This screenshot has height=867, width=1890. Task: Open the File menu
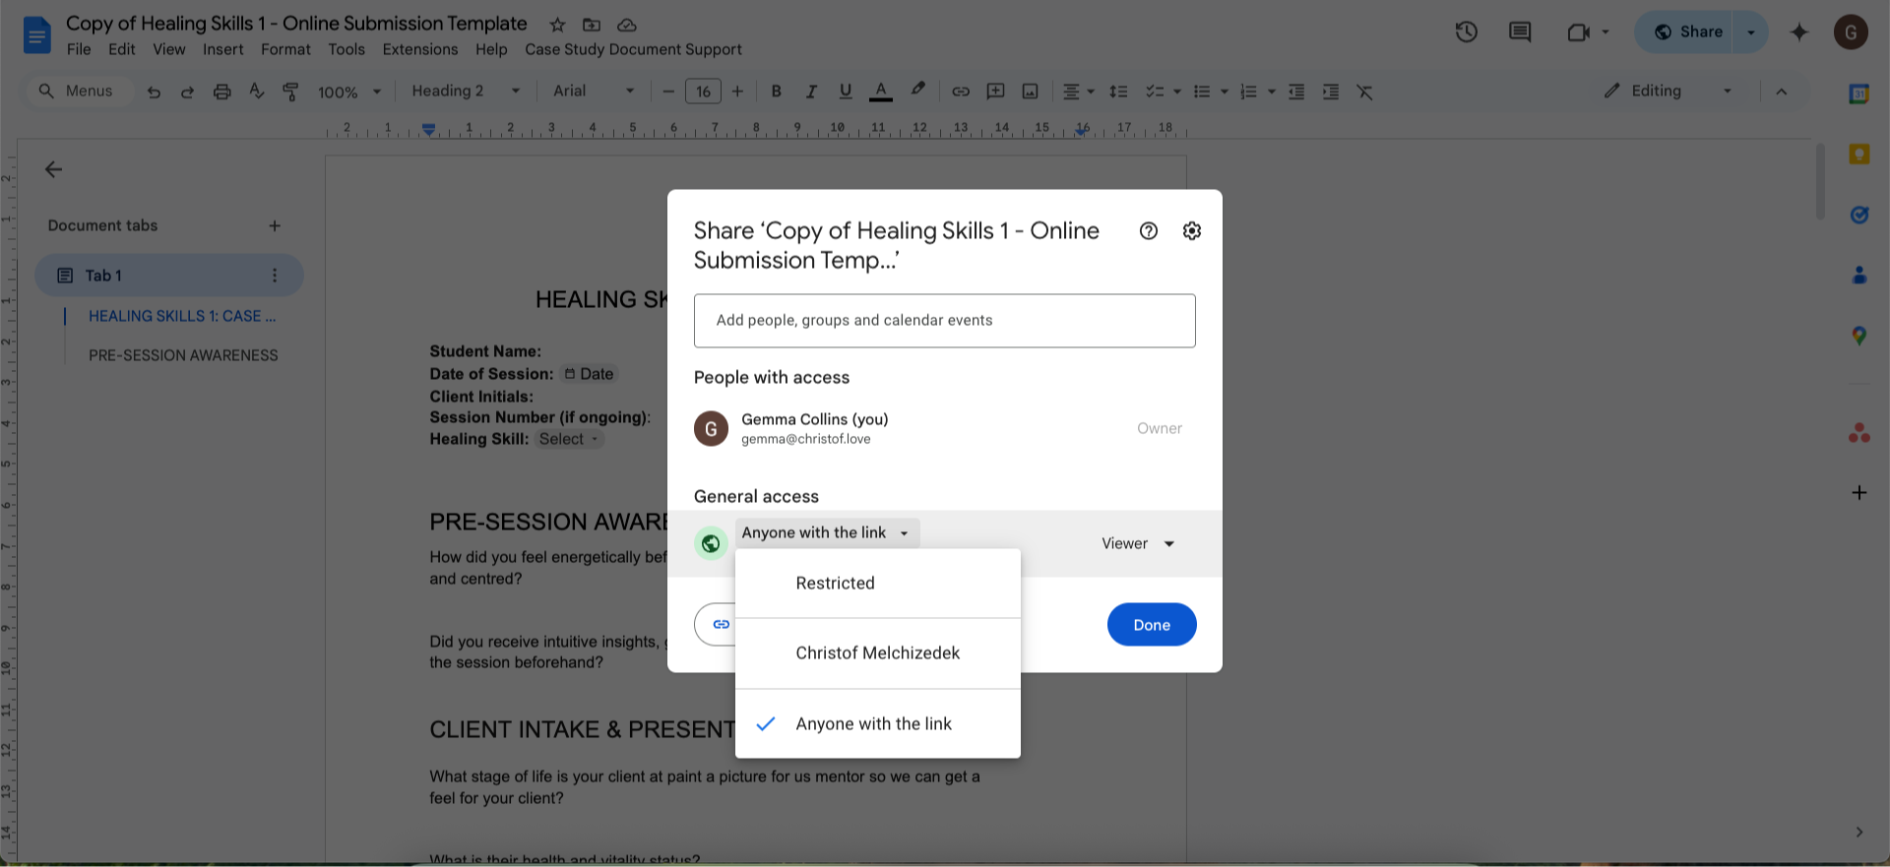pyautogui.click(x=79, y=50)
